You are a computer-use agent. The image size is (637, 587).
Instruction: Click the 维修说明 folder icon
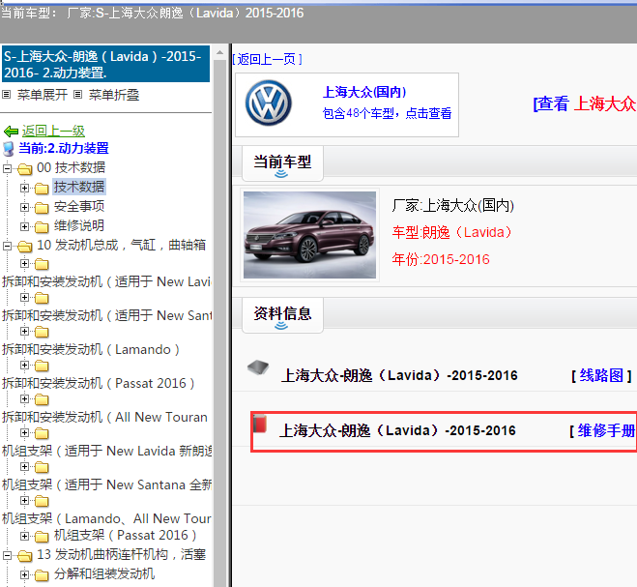coord(42,227)
